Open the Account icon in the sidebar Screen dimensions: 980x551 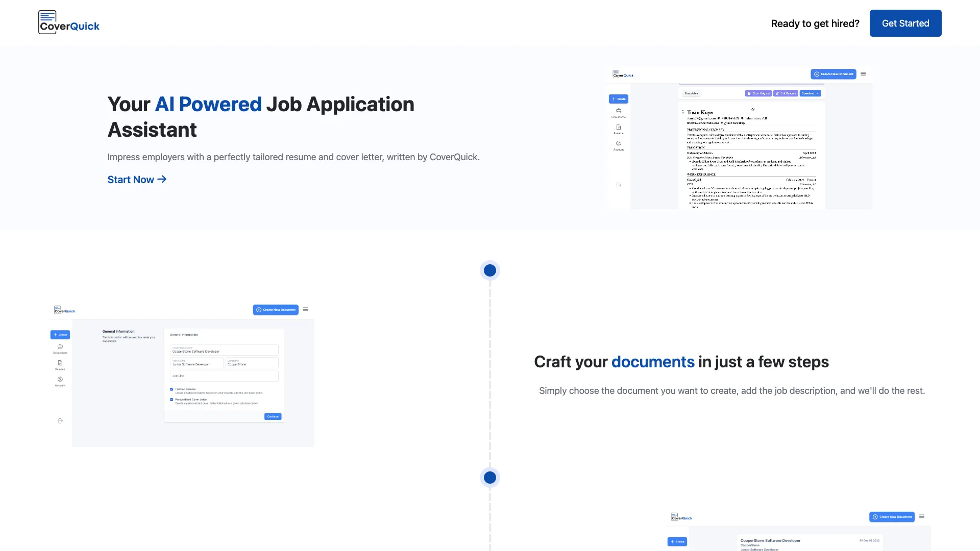click(60, 382)
